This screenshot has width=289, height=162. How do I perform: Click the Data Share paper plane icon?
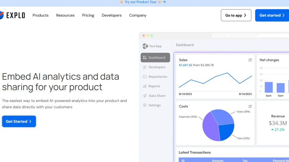click(x=145, y=96)
